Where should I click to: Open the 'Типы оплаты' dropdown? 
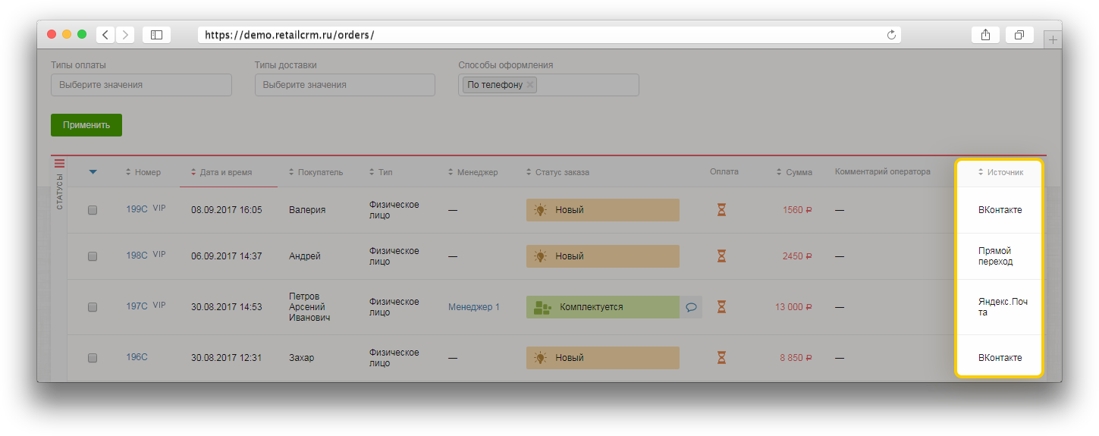tap(141, 85)
